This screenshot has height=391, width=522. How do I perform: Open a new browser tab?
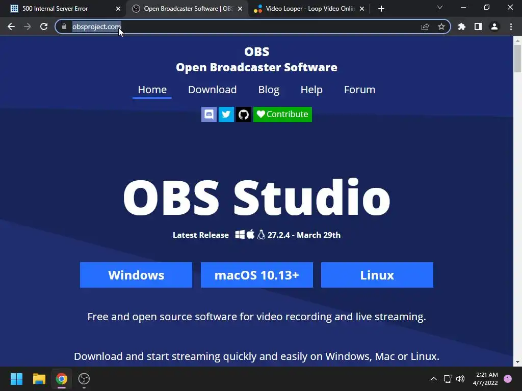[381, 9]
